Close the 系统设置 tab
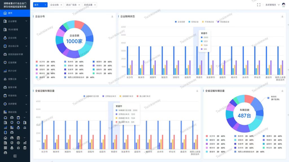Screen dimensions: 289x162 (x=95, y=5)
